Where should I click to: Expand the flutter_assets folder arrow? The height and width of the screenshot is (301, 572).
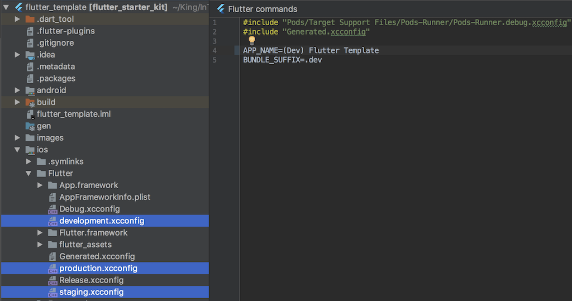pos(40,245)
